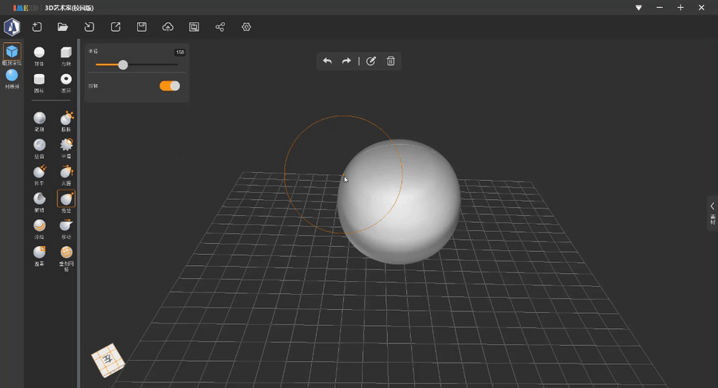Open a file with the folder icon

click(63, 27)
